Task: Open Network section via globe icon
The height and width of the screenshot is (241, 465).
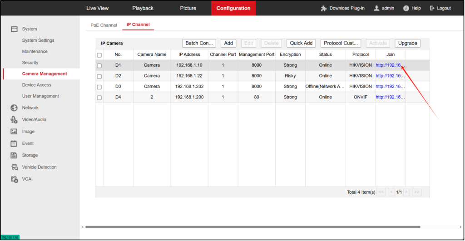Action: point(14,108)
